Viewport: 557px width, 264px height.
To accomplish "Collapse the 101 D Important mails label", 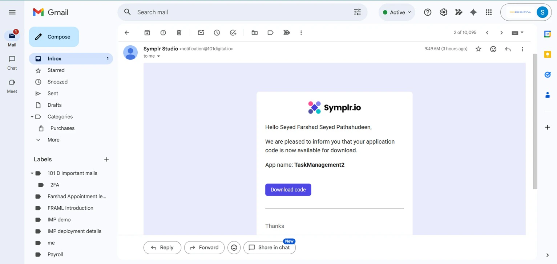I will click(x=32, y=173).
